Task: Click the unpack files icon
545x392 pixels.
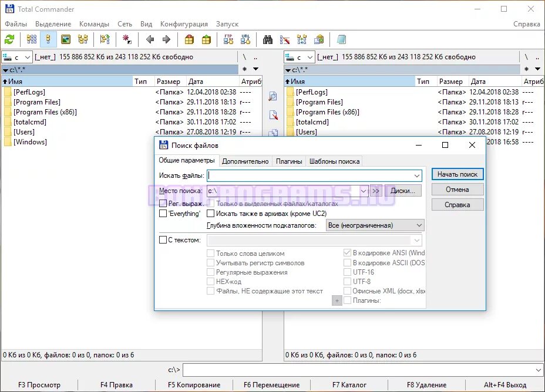Action: (206, 39)
